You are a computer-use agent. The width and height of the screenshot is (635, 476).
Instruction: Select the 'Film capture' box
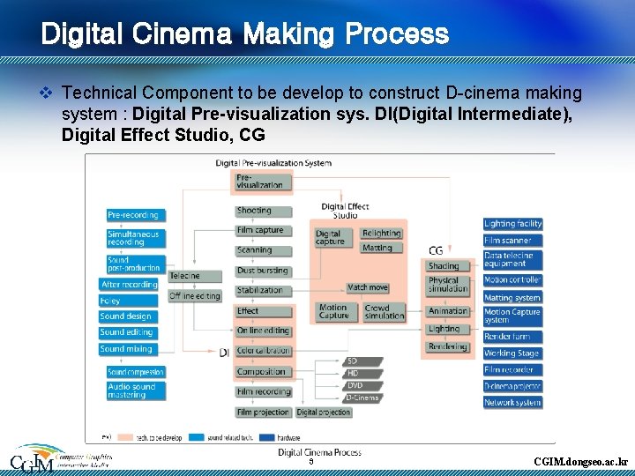click(263, 231)
